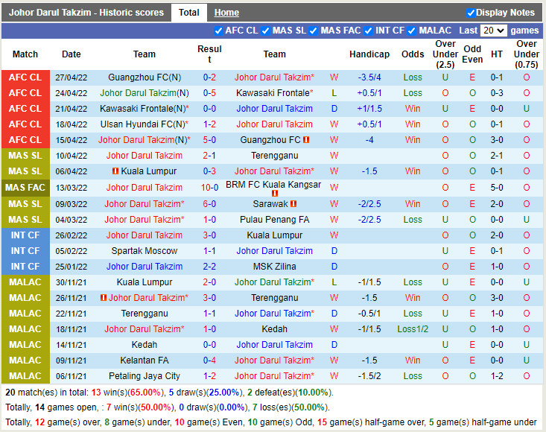The image size is (546, 432).
Task: Click the MSK Zilina team name
Action: (274, 267)
